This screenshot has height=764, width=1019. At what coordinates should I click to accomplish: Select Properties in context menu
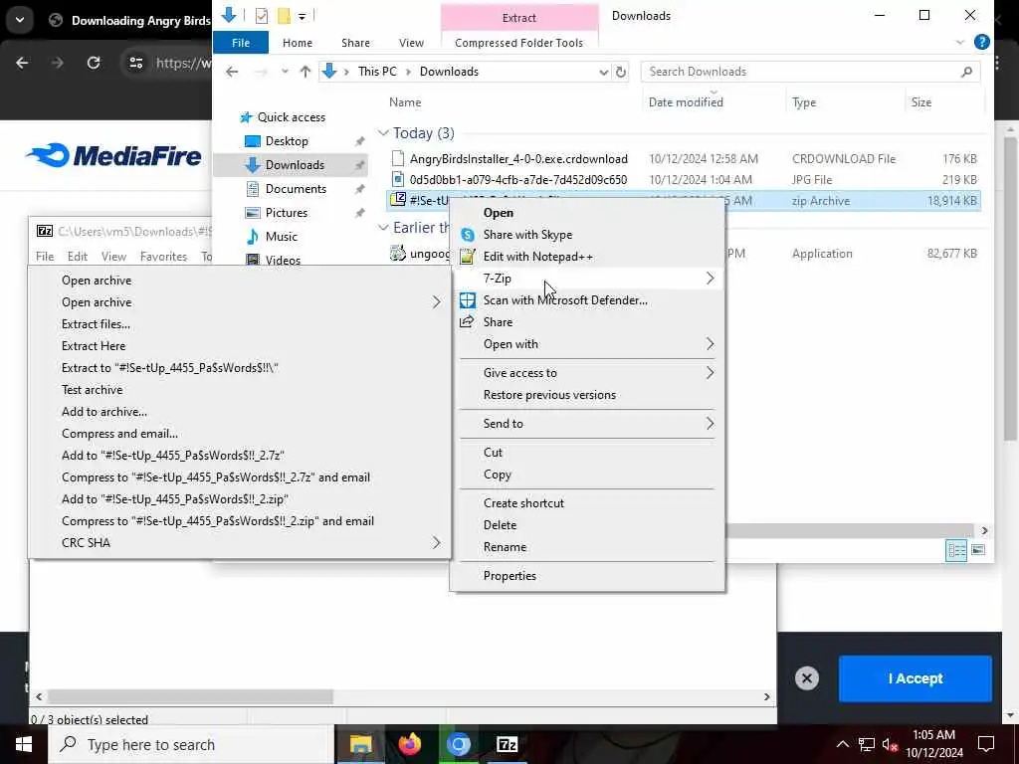pyautogui.click(x=509, y=576)
